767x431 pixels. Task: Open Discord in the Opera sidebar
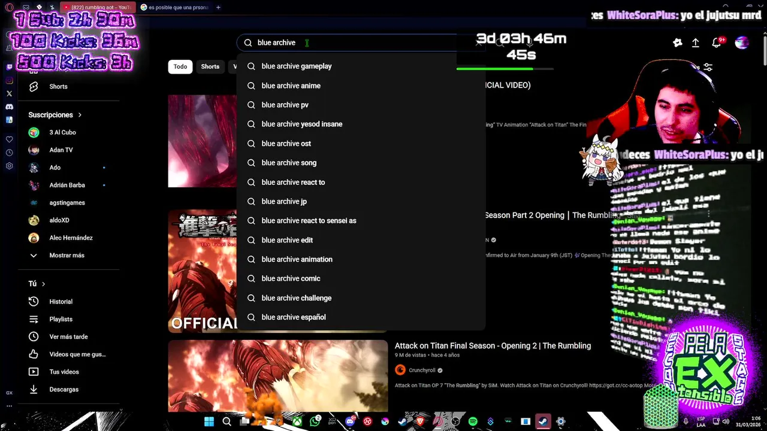(9, 107)
